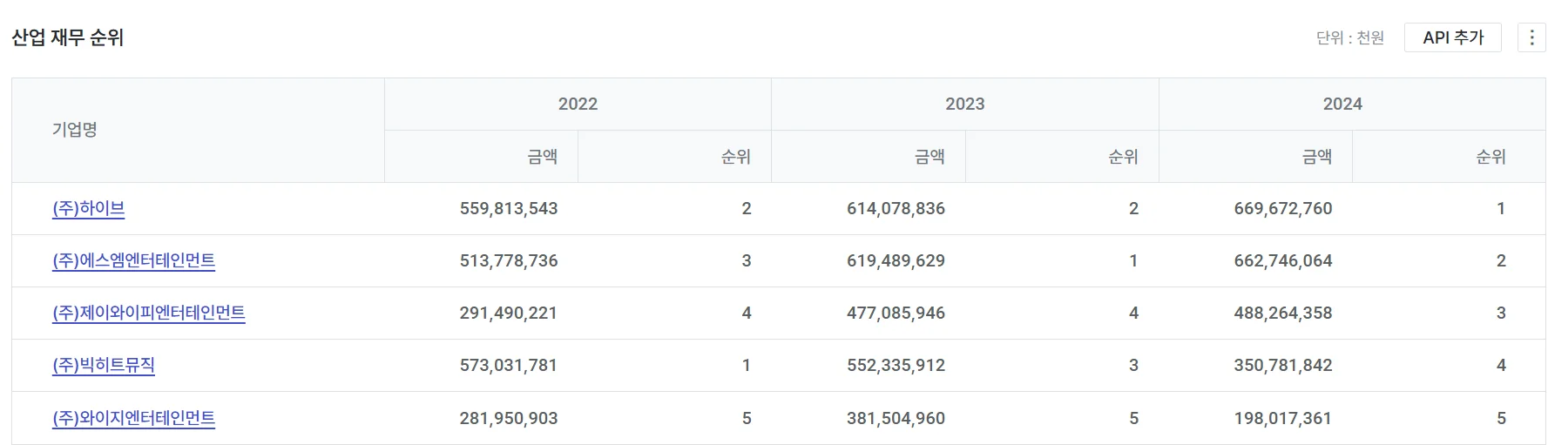This screenshot has width=1548, height=445.
Task: Open the three-dot more options menu
Action: [x=1531, y=37]
